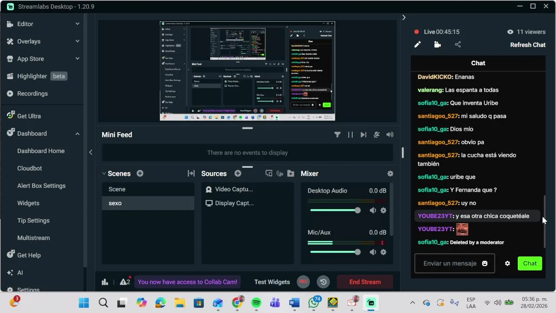The image size is (556, 313).
Task: Click Refresh Chat
Action: tap(528, 45)
